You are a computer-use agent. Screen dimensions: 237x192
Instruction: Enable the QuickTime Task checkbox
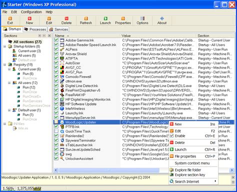click(56, 131)
